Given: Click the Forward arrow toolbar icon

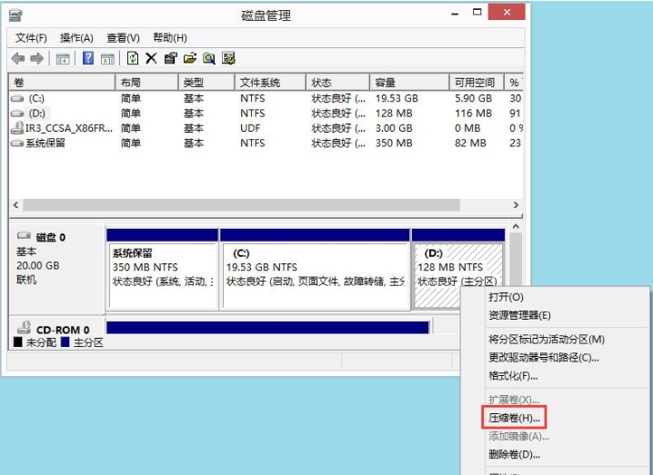Looking at the screenshot, I should pyautogui.click(x=36, y=58).
